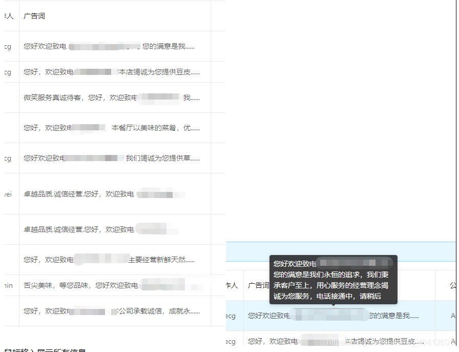Click the 广告词 header in the bottom table
This screenshot has width=459, height=352.
click(257, 286)
